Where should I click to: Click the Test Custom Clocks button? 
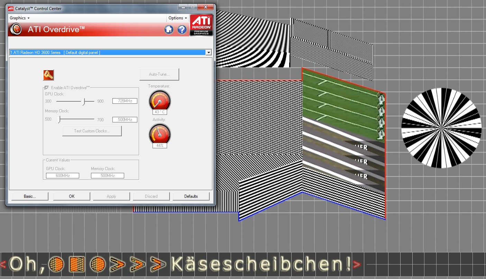pyautogui.click(x=92, y=131)
